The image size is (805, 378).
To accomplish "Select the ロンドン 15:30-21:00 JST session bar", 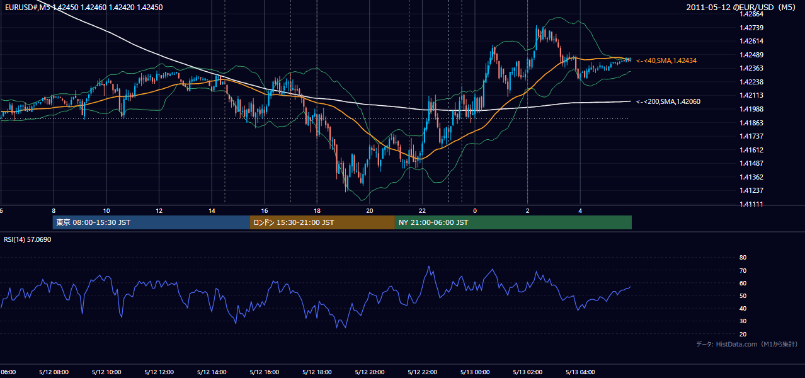I will tap(323, 222).
